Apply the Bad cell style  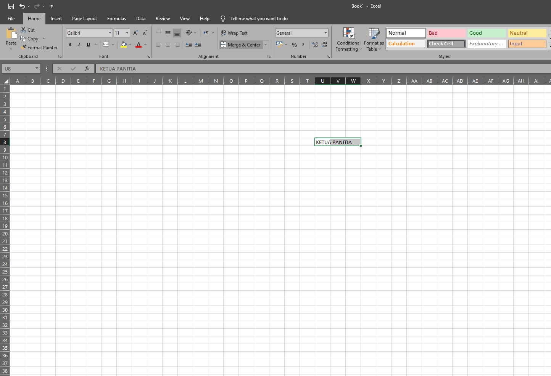coord(446,33)
